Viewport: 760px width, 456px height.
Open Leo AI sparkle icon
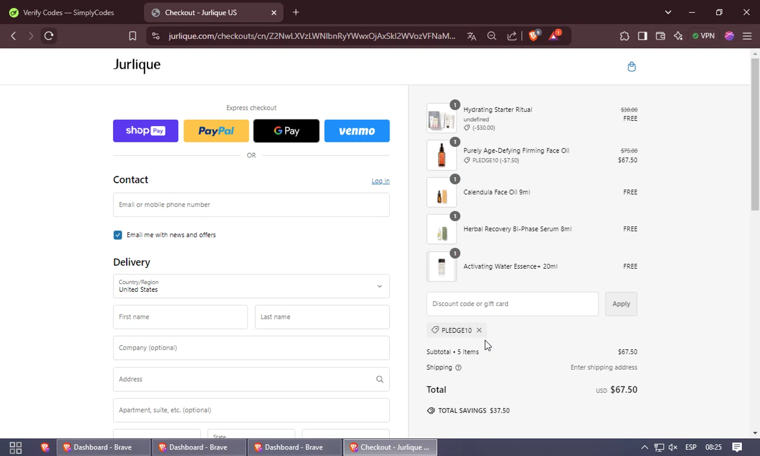[x=678, y=36]
